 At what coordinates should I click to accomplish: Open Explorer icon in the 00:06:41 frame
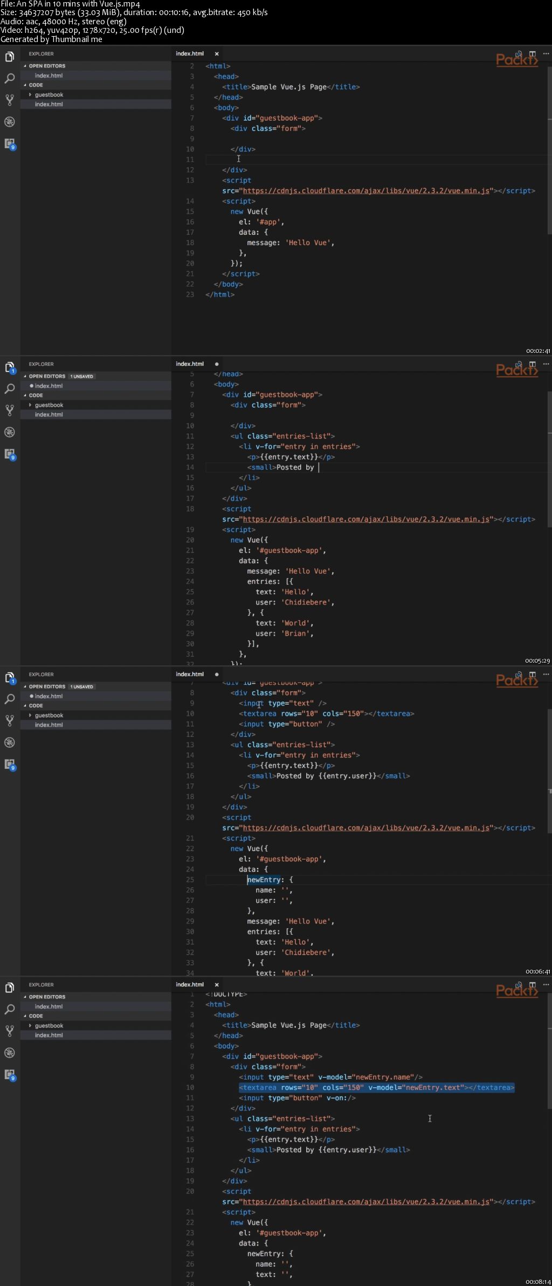tap(10, 678)
